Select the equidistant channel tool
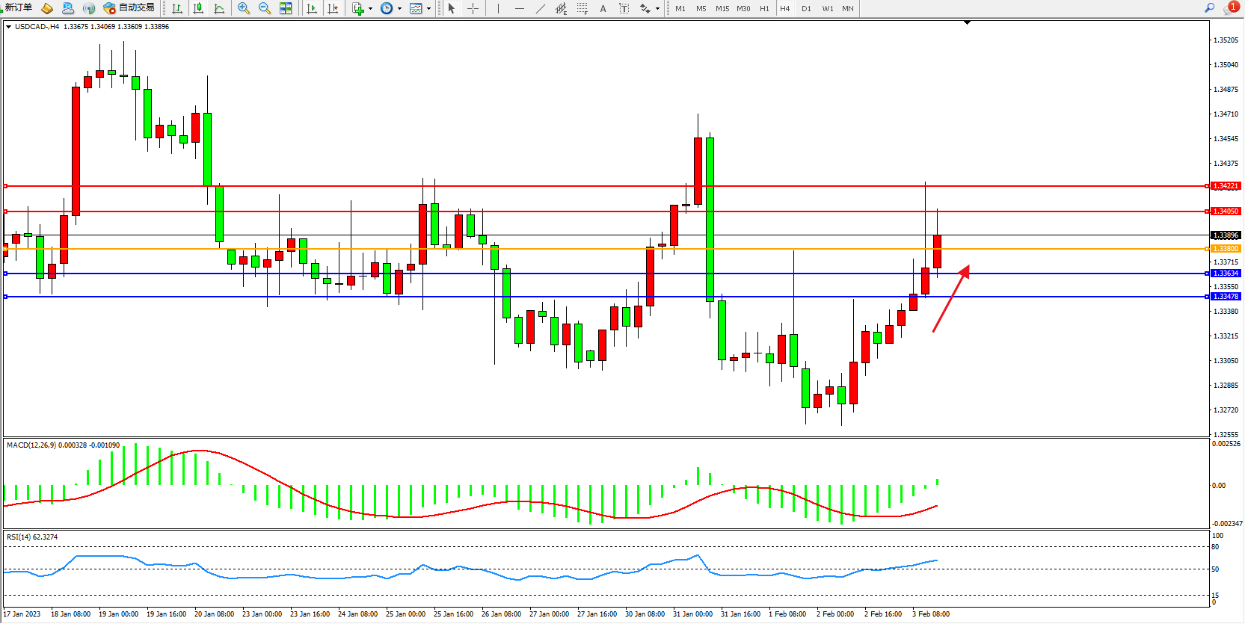The height and width of the screenshot is (624, 1245). (561, 8)
